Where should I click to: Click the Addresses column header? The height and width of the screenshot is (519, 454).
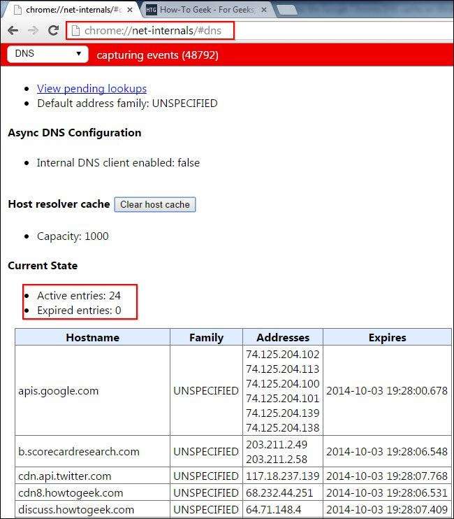tap(282, 337)
